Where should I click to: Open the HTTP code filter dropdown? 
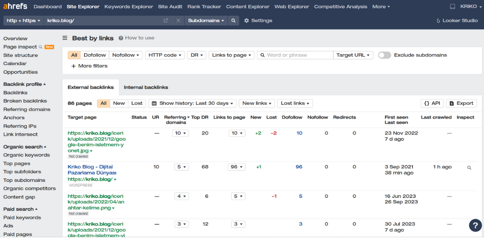click(165, 55)
